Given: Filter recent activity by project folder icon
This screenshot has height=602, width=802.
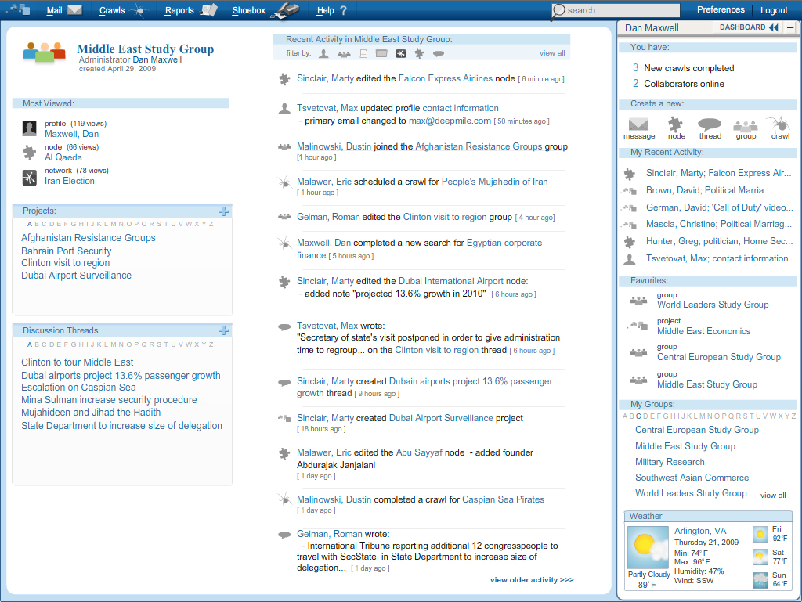Looking at the screenshot, I should click(x=381, y=53).
